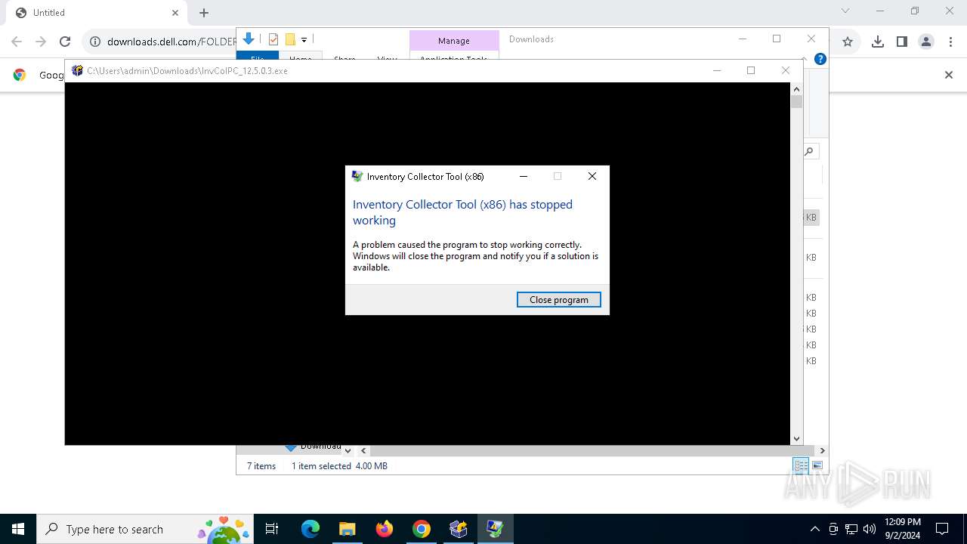The image size is (967, 544).
Task: Click the site information icon in address bar
Action: coord(95,42)
